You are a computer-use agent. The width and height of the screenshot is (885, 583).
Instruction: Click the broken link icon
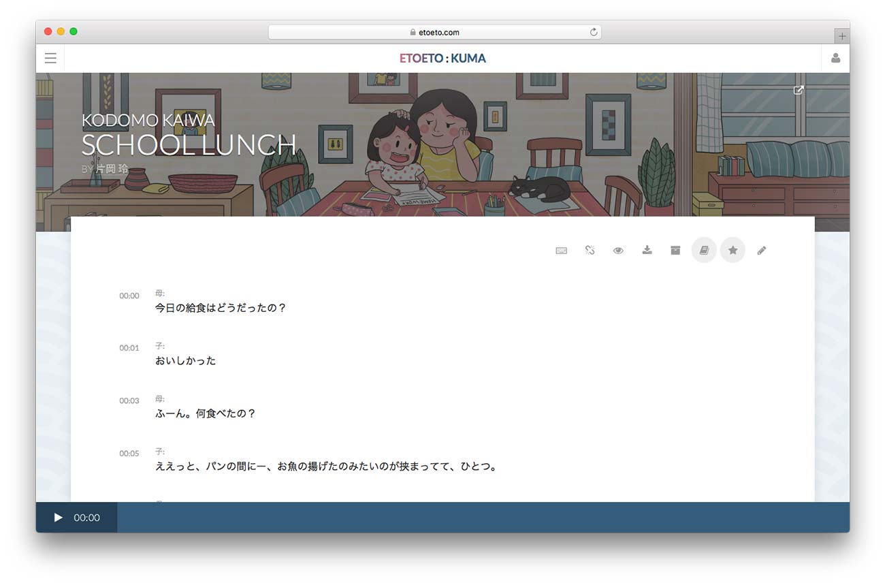click(x=590, y=251)
